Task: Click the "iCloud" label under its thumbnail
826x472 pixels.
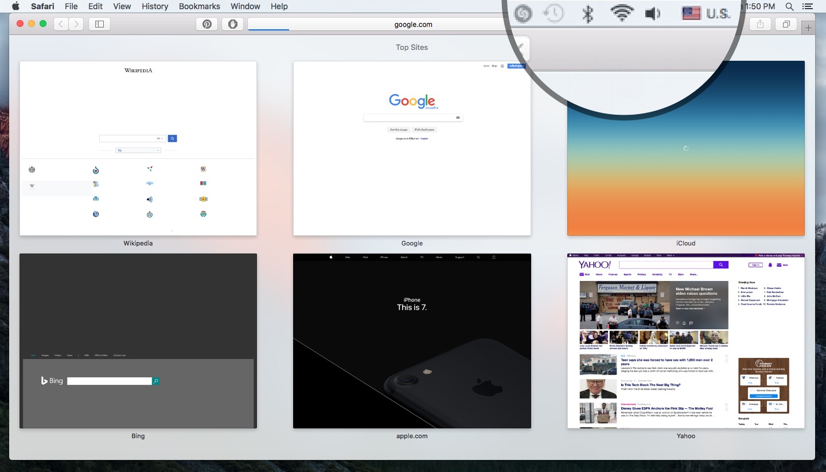Action: point(686,243)
